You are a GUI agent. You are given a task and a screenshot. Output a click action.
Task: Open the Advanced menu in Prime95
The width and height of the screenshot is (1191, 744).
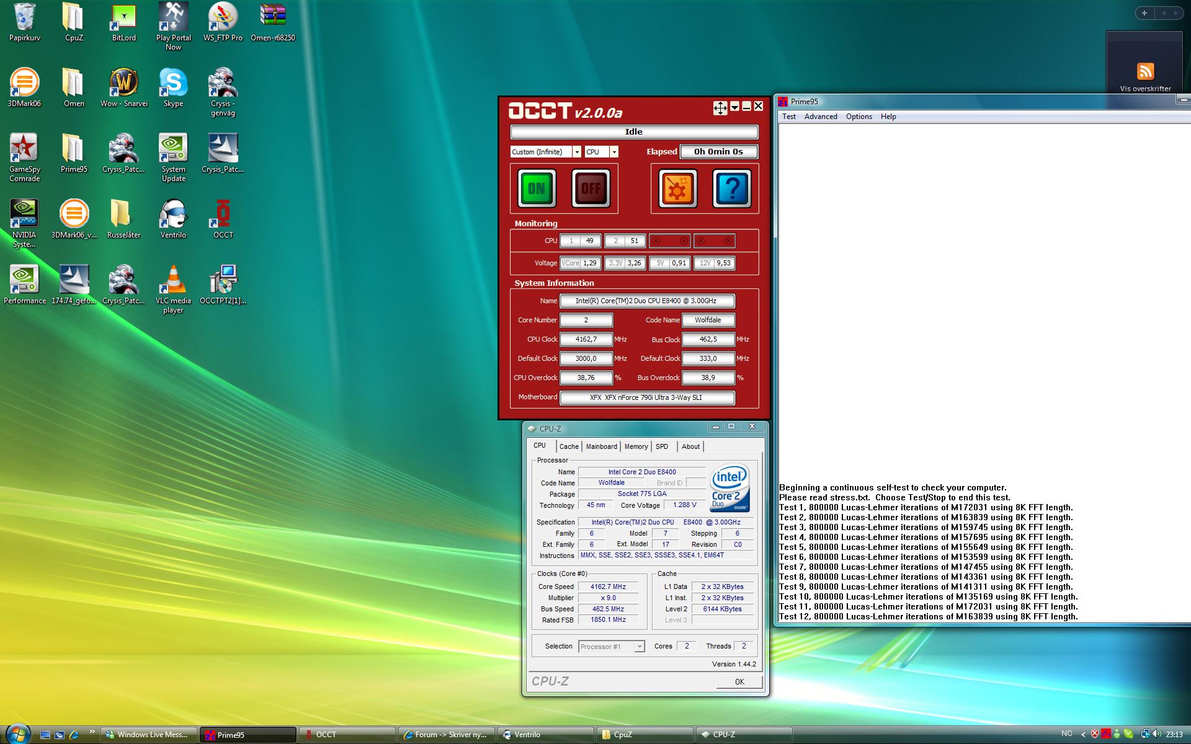coord(821,117)
